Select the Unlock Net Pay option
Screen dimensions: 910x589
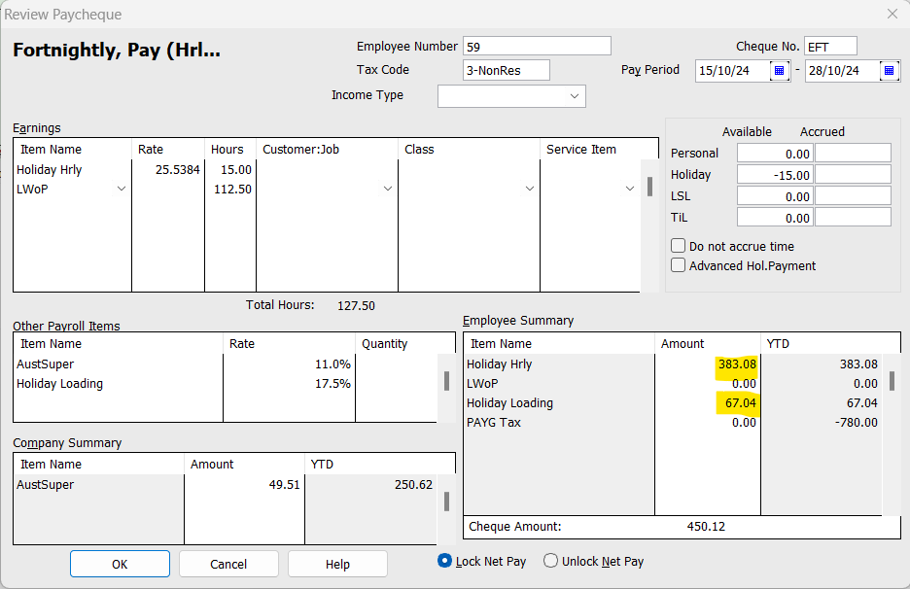pos(550,561)
